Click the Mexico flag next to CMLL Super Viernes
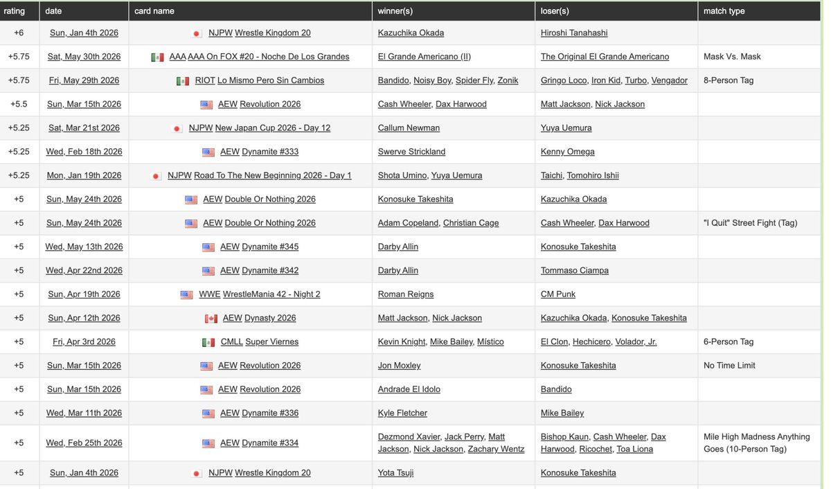The image size is (831, 489). point(208,342)
